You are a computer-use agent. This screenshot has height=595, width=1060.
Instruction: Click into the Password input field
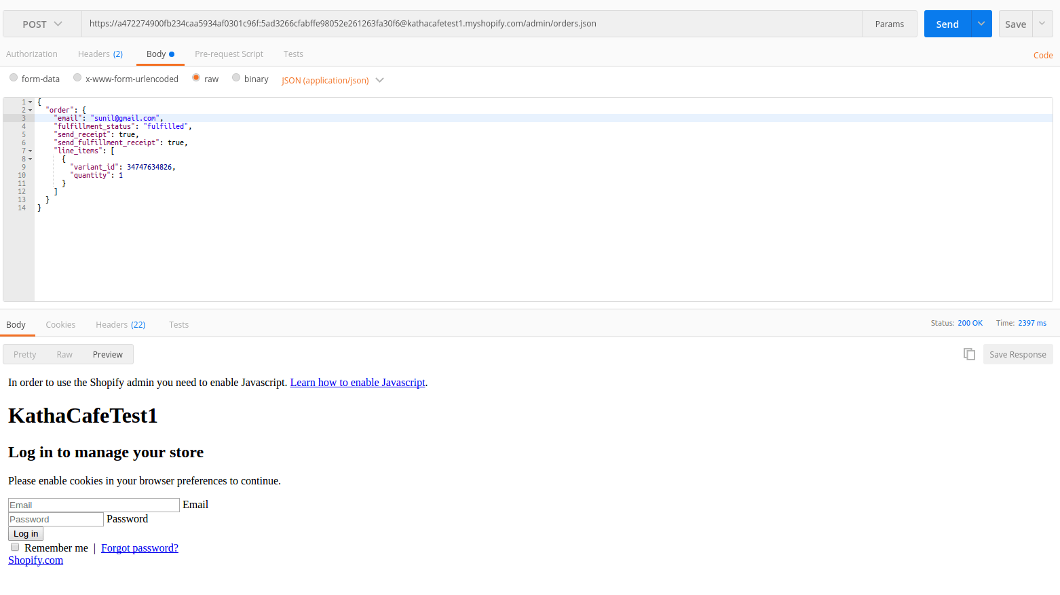coord(56,519)
